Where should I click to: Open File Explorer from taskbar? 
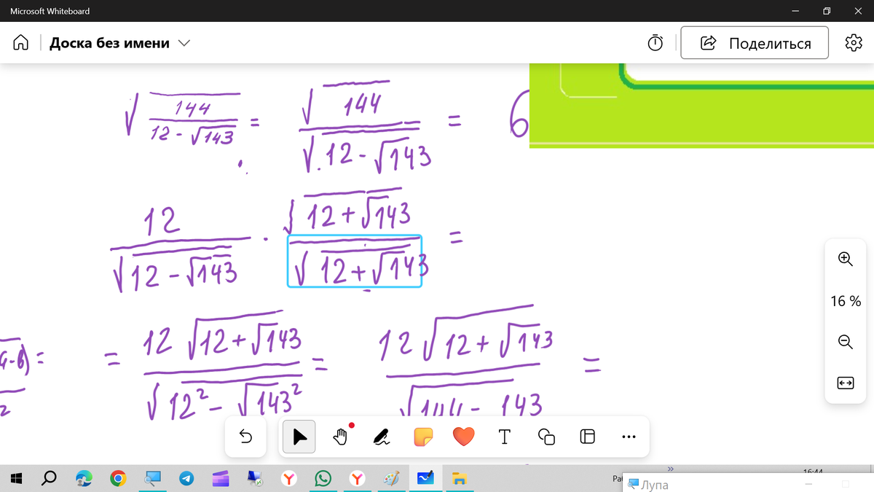point(460,479)
